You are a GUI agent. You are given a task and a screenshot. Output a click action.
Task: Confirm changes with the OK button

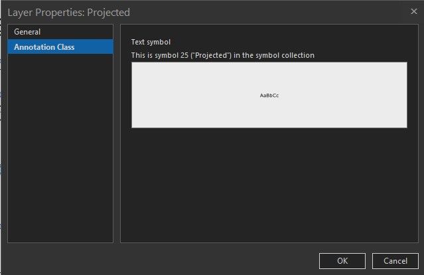[342, 260]
